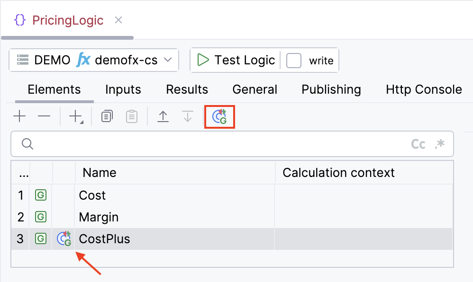Copy elements with the copy icon
Screen dimensions: 473x282
(106, 116)
